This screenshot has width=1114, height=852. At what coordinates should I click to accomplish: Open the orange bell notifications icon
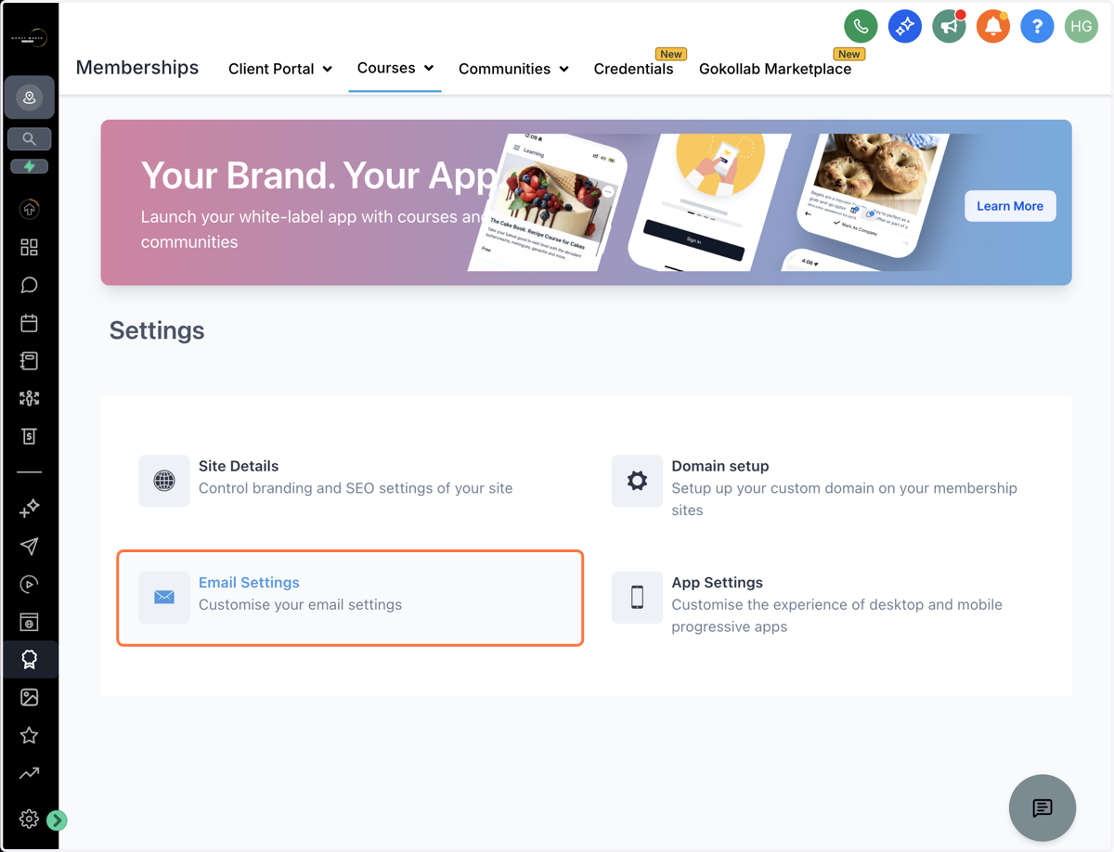992,27
